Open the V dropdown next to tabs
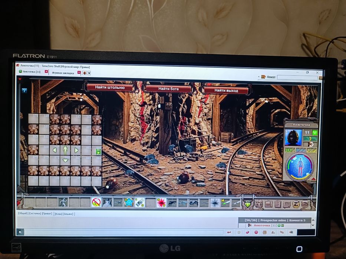Viewport: 346px width, 259px height. point(89,73)
